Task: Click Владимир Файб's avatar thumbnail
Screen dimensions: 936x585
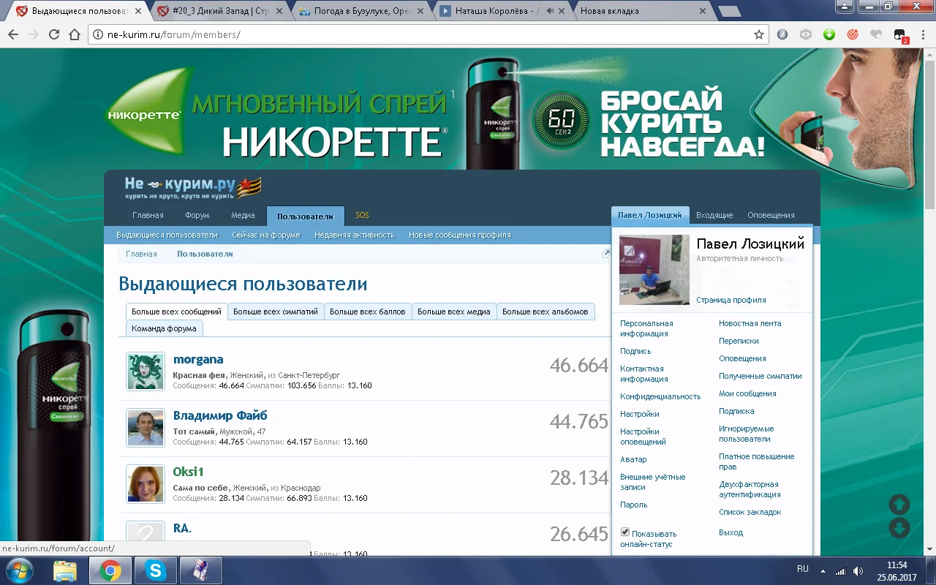Action: (145, 427)
